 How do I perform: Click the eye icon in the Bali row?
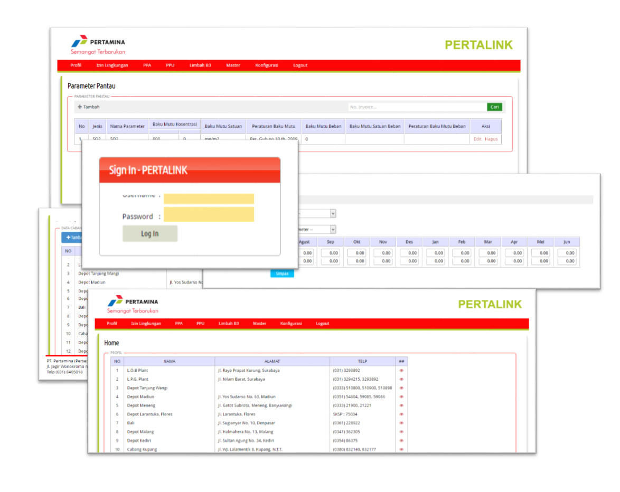401,423
